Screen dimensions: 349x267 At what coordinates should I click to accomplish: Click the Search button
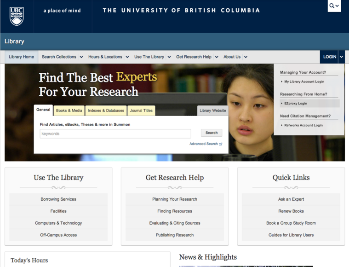212,133
